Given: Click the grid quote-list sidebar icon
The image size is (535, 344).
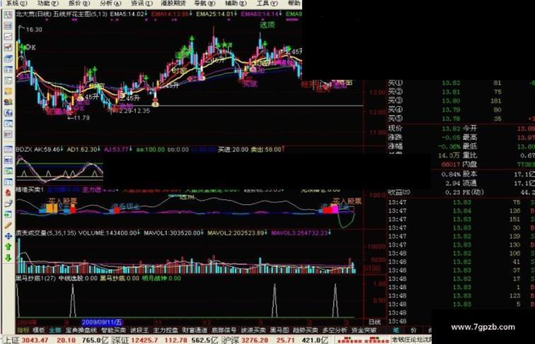Looking at the screenshot, I should (8, 26).
